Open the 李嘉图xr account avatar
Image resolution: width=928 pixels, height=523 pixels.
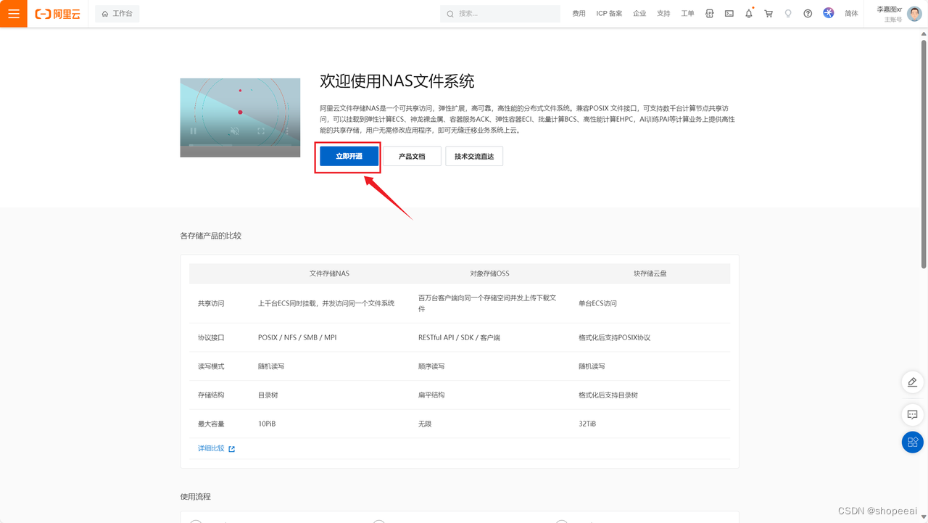tap(915, 14)
